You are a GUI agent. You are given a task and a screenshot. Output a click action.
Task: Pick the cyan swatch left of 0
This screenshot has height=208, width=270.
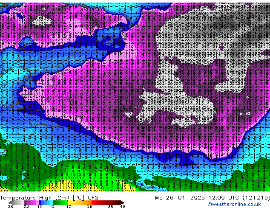pos(52,202)
